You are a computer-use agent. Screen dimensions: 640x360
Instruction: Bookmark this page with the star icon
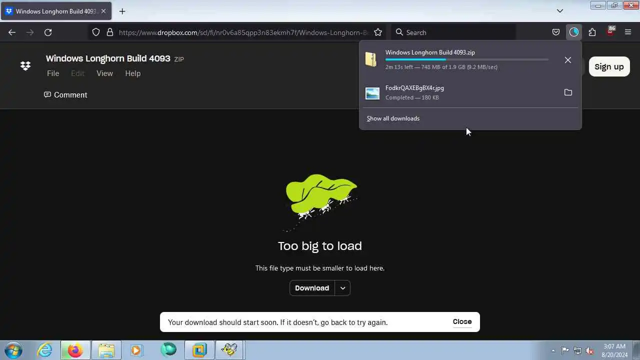(378, 32)
